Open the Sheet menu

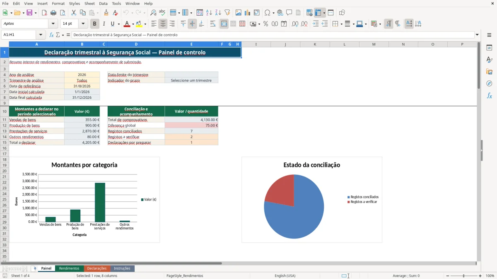coord(89,3)
